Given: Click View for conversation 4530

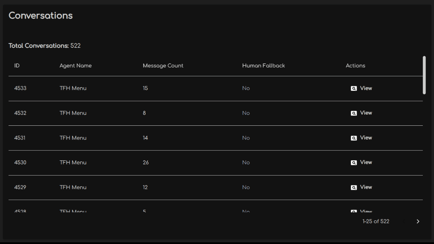Looking at the screenshot, I should (x=366, y=162).
